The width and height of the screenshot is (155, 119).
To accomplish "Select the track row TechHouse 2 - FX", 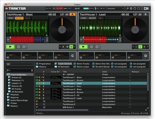I will 91,95.
